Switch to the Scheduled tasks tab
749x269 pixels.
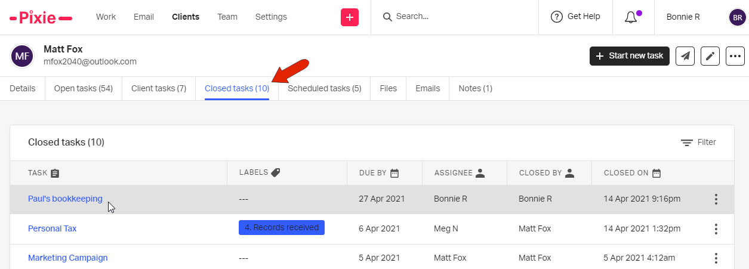[x=324, y=89]
